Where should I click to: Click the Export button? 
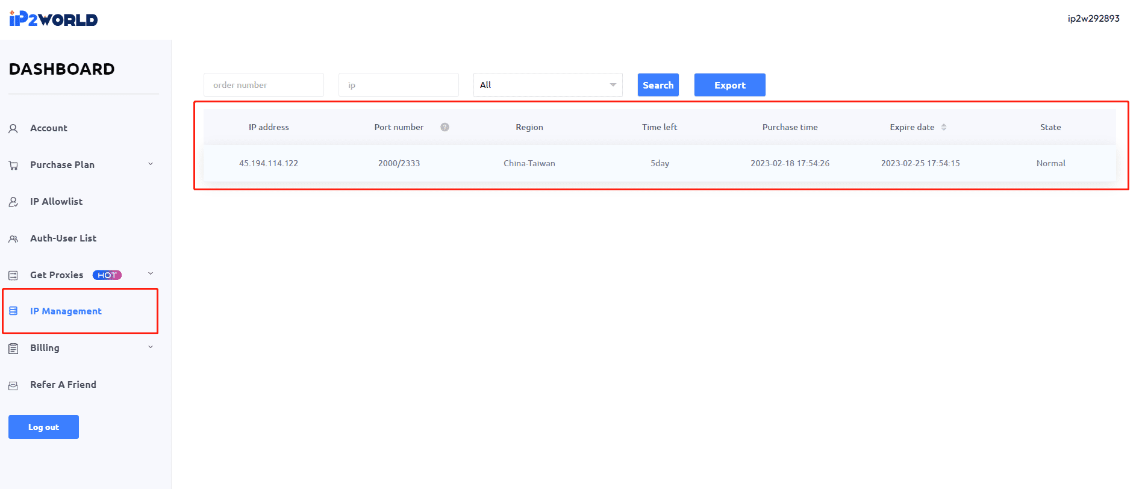[x=730, y=85]
